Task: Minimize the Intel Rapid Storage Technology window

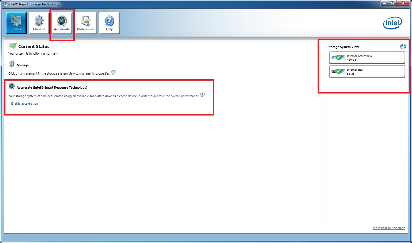Action: pyautogui.click(x=384, y=3)
